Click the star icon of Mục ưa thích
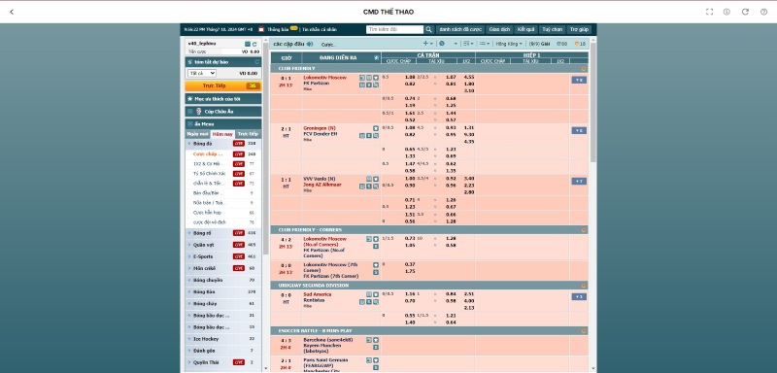 [x=190, y=99]
